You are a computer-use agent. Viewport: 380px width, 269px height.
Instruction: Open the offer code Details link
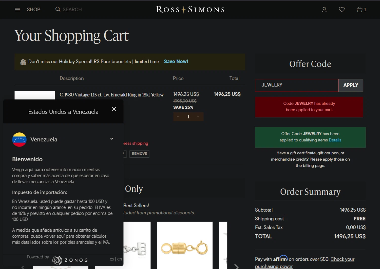335,140
